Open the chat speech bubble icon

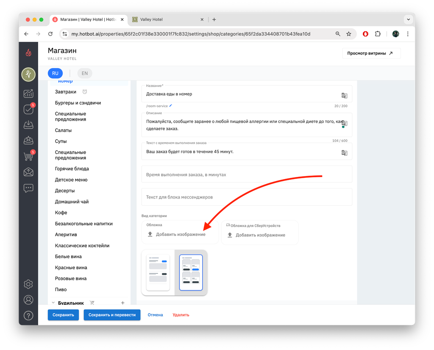pos(28,188)
